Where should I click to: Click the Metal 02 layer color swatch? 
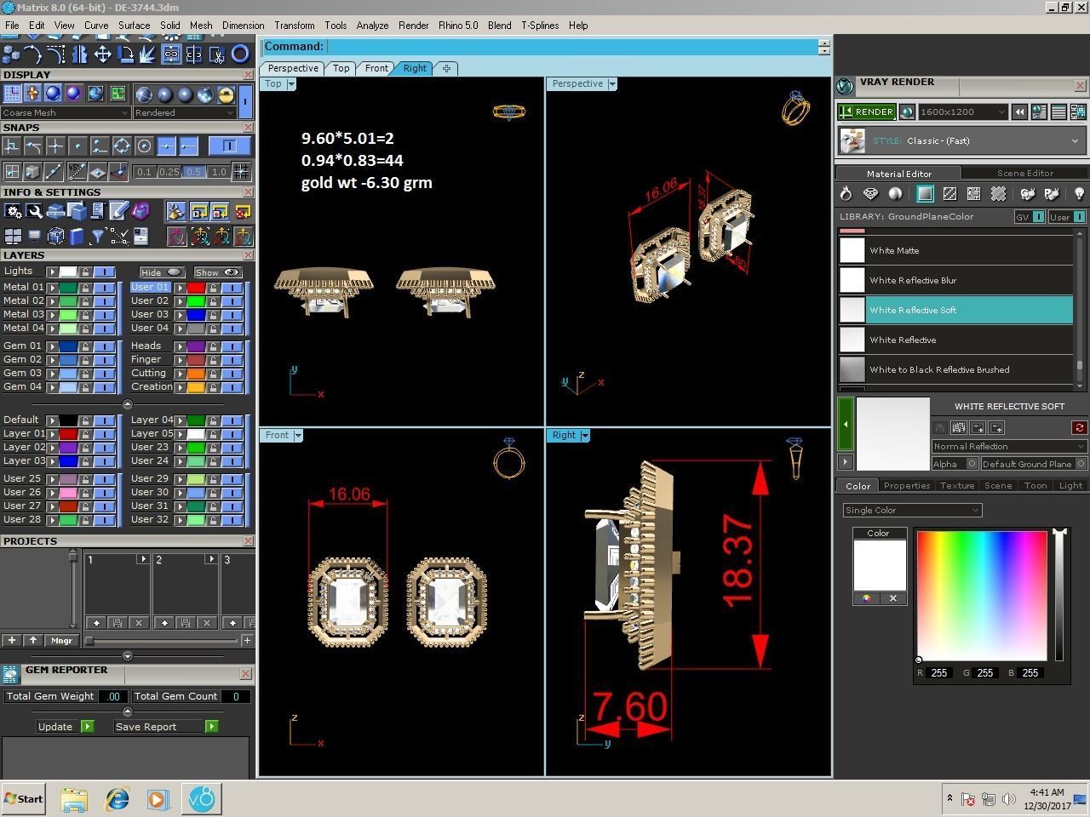pos(67,301)
